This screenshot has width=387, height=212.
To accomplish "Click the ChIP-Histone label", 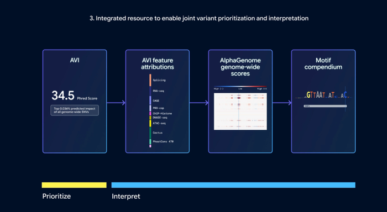I will (162, 113).
